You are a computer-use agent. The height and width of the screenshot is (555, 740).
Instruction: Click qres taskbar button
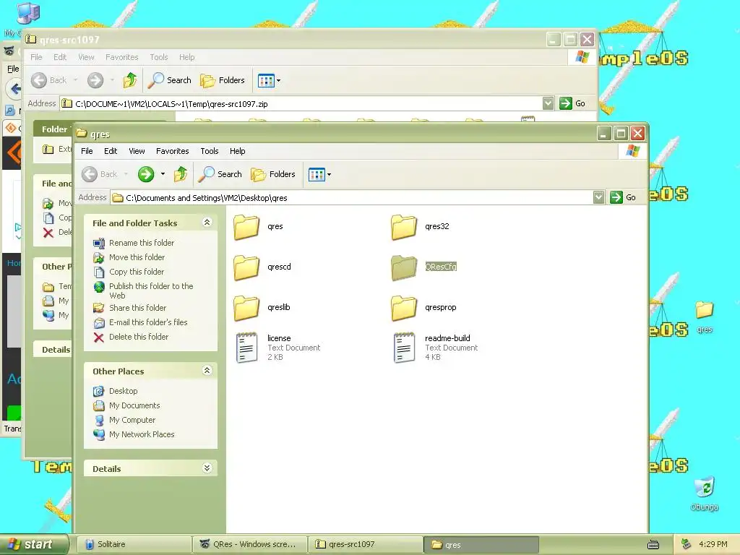(481, 545)
